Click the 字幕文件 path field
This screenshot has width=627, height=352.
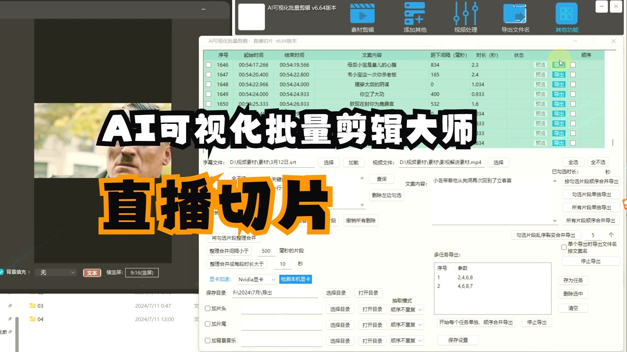click(x=271, y=162)
